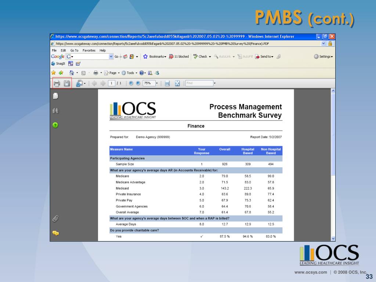376x282 pixels.
Task: Click the Medicaid row label
Action: 122,188
